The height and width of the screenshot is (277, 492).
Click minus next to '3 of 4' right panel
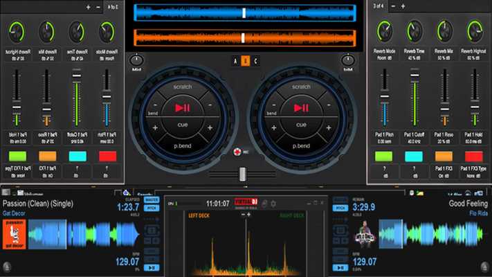coord(393,6)
